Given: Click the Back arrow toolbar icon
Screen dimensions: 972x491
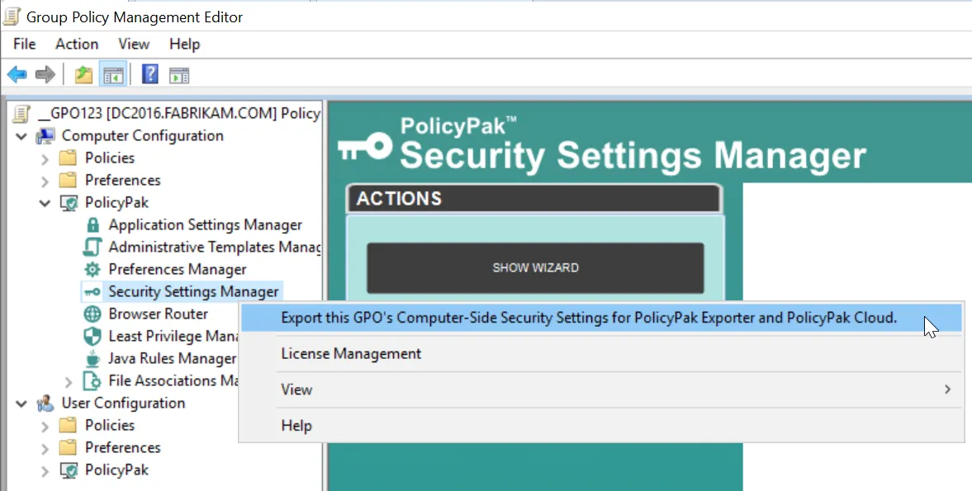Looking at the screenshot, I should pyautogui.click(x=17, y=75).
